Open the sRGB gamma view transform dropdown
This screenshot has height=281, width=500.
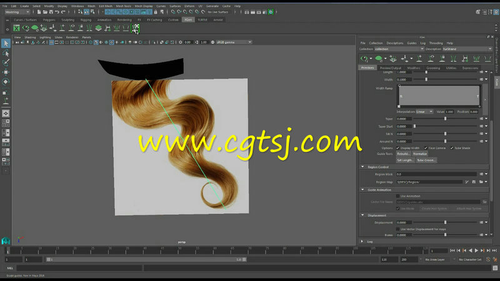[x=234, y=42]
